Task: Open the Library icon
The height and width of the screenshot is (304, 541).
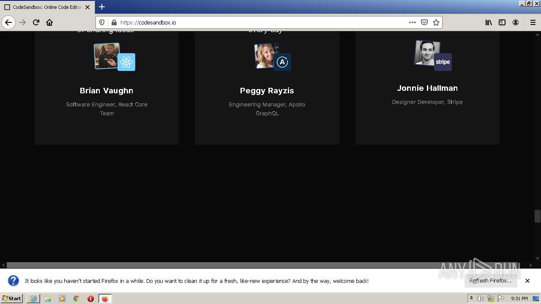Action: pos(489,22)
